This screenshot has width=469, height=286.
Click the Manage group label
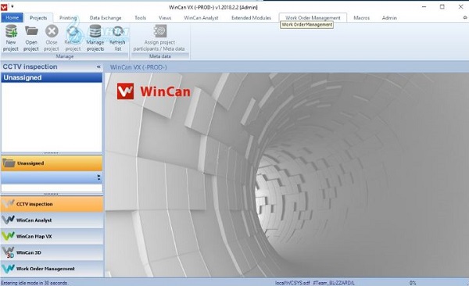coord(65,56)
